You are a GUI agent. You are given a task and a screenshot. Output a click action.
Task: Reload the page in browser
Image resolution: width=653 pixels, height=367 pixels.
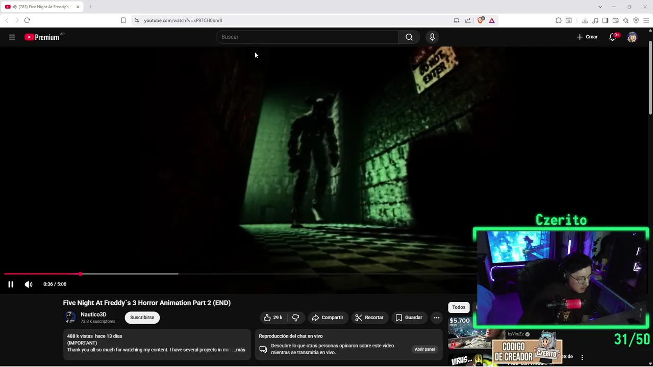coord(27,20)
